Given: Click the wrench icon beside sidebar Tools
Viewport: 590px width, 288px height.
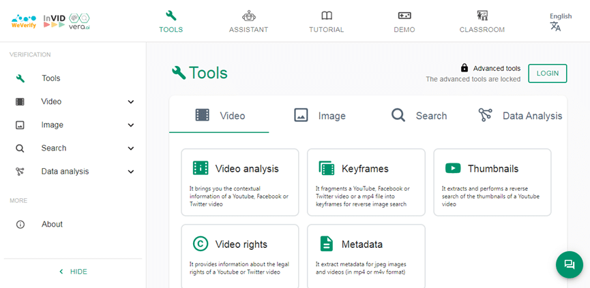Looking at the screenshot, I should click(x=20, y=78).
